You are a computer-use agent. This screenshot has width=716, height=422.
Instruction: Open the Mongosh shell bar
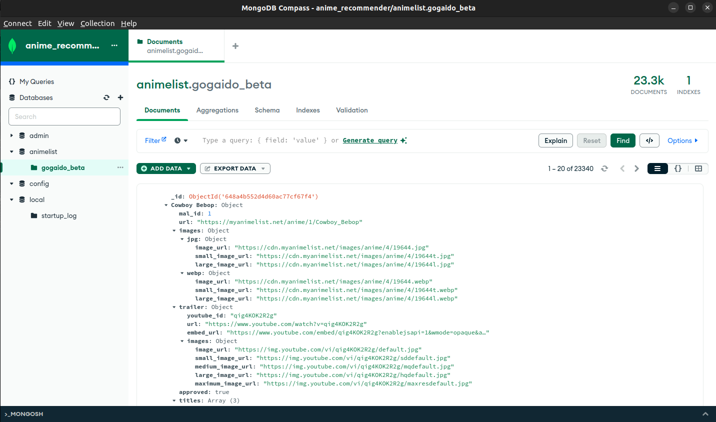pos(358,414)
